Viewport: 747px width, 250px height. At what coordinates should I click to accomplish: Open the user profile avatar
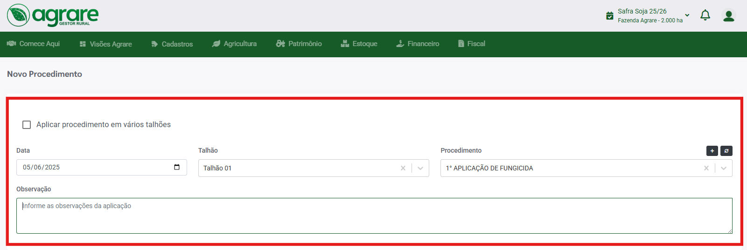(728, 16)
